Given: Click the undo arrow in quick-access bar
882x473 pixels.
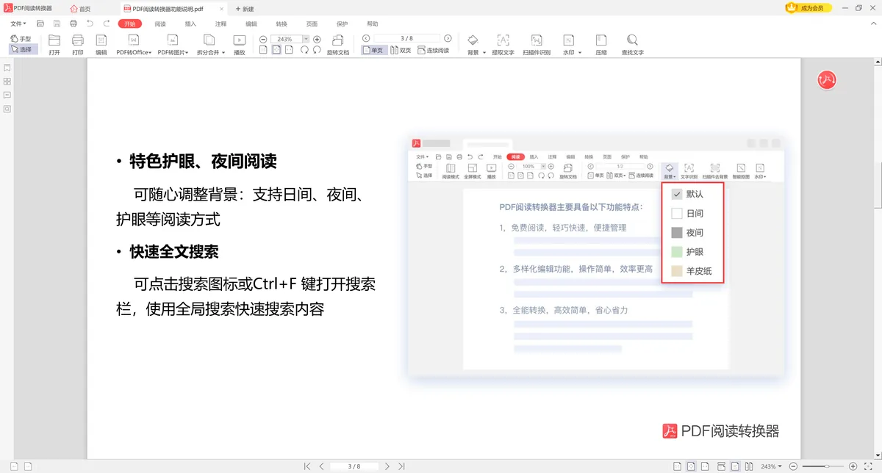Looking at the screenshot, I should pos(90,24).
